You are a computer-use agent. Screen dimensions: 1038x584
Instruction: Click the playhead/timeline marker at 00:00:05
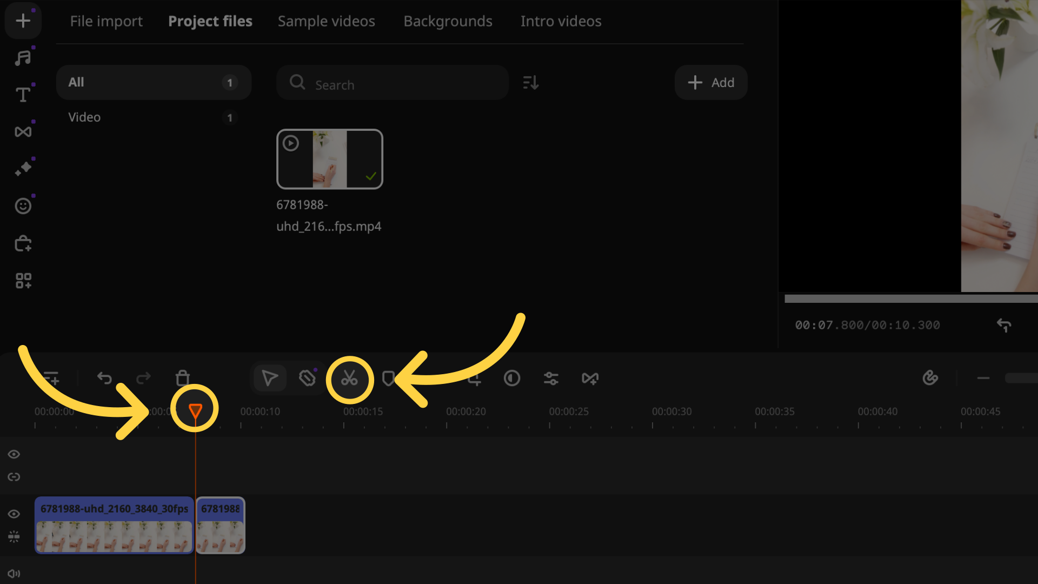(x=196, y=410)
